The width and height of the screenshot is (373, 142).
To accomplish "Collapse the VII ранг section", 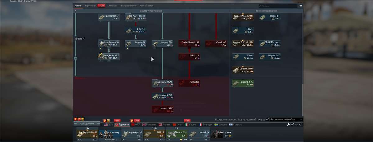I will coord(80,39).
